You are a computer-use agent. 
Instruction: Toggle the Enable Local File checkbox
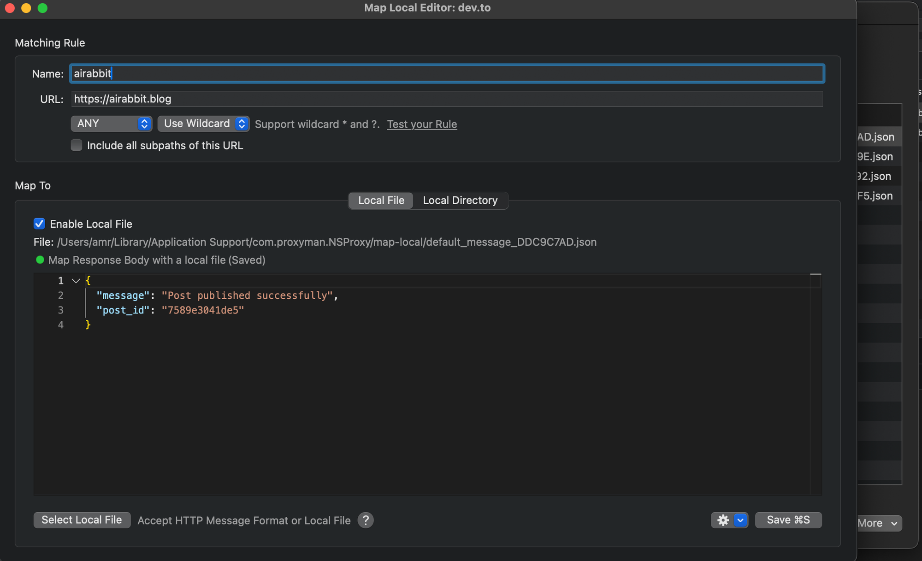click(x=40, y=224)
